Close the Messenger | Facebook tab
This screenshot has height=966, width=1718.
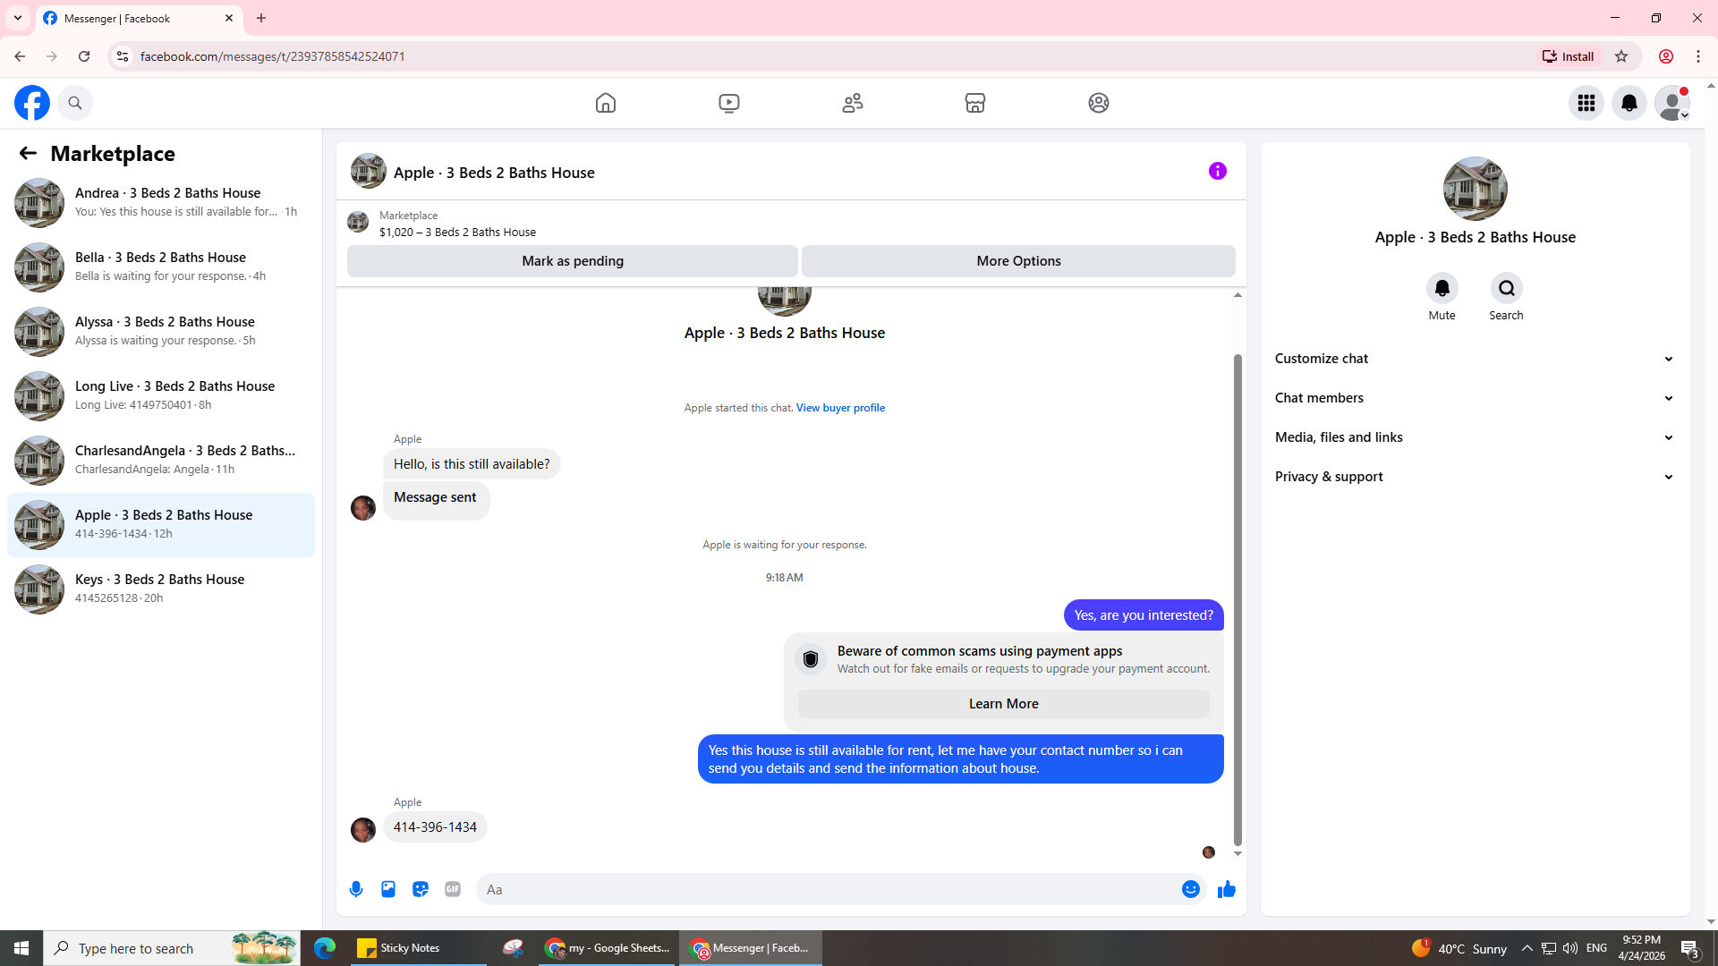pos(229,18)
